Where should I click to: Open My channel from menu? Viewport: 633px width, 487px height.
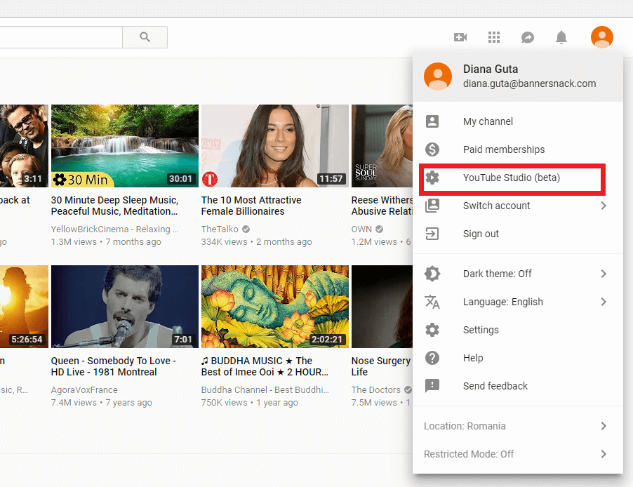517,121
